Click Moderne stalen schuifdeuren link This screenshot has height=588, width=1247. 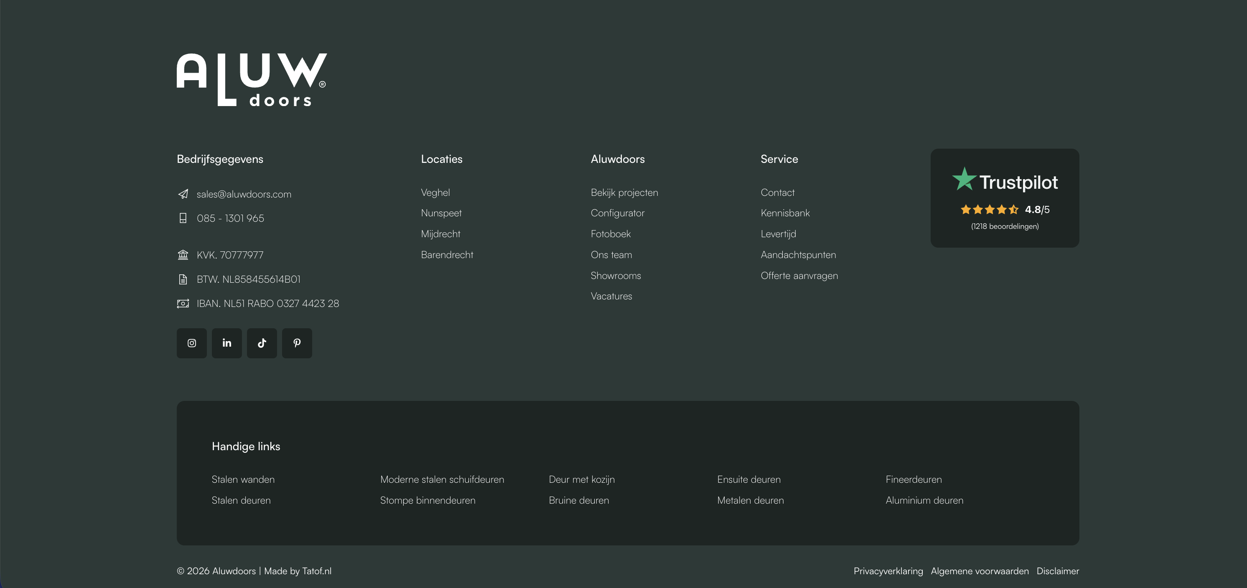(x=441, y=479)
